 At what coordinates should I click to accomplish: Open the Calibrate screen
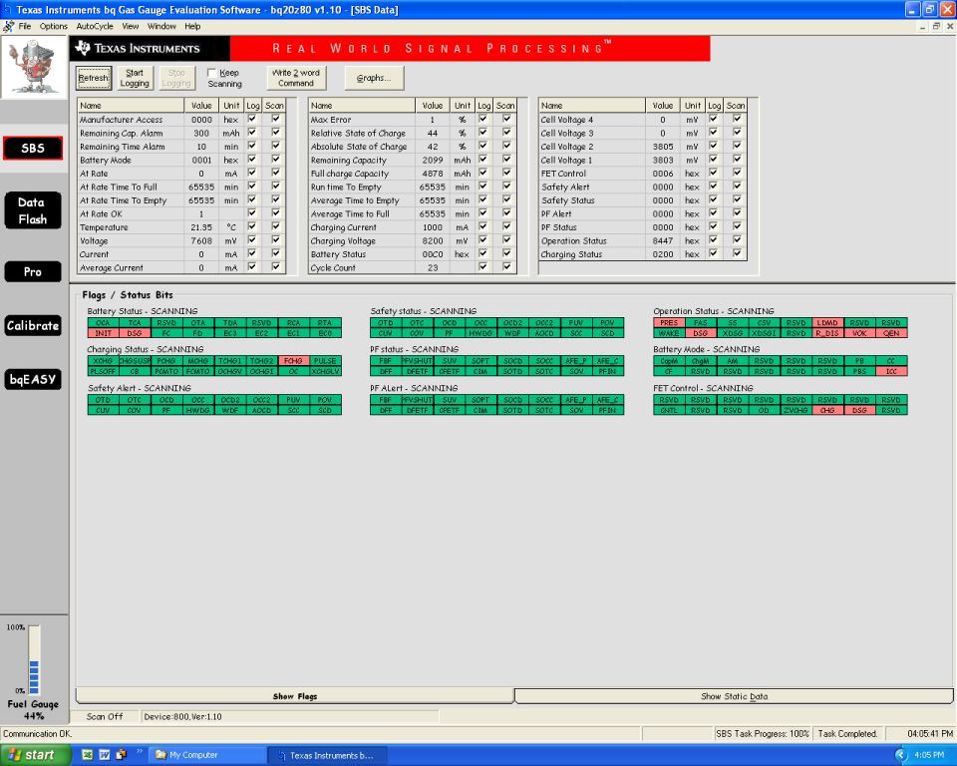[33, 325]
